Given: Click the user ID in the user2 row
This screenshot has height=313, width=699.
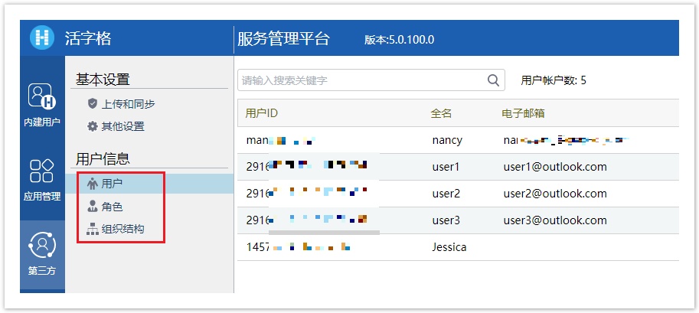Looking at the screenshot, I should [307, 193].
